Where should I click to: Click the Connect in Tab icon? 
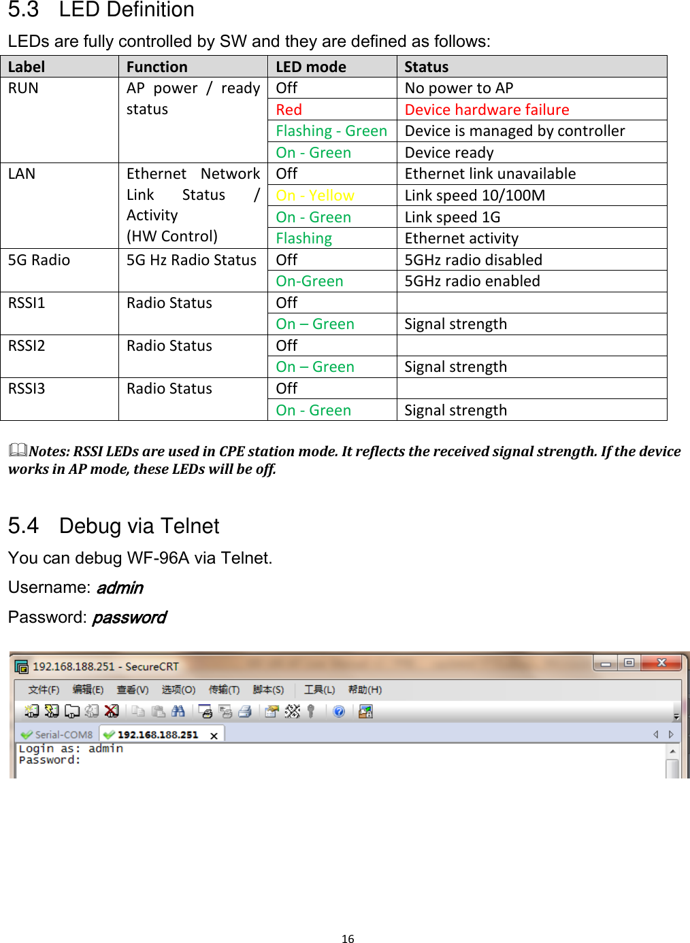[x=72, y=711]
